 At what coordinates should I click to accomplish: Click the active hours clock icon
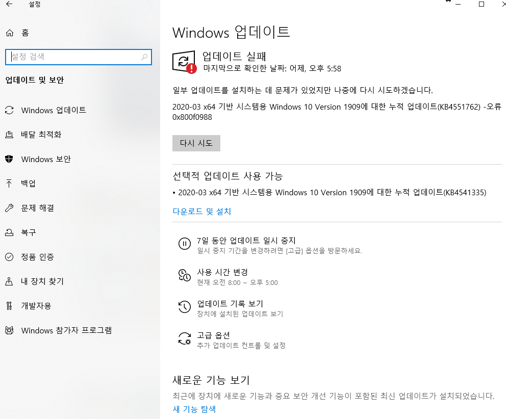pos(185,275)
